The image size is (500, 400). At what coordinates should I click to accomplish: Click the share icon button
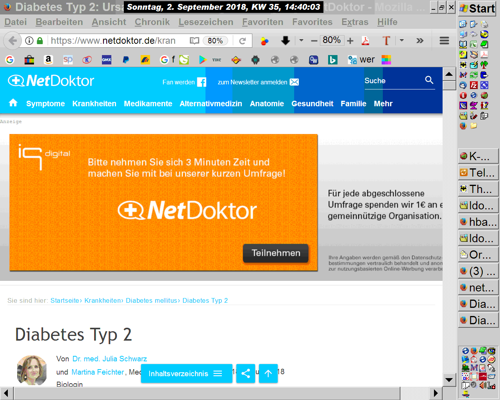[246, 373]
